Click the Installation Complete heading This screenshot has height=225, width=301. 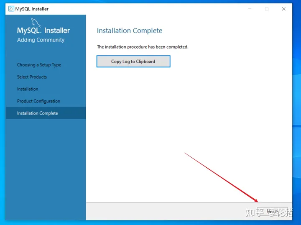point(130,31)
